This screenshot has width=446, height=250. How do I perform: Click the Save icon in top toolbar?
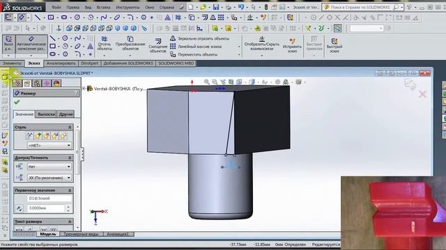click(216, 7)
